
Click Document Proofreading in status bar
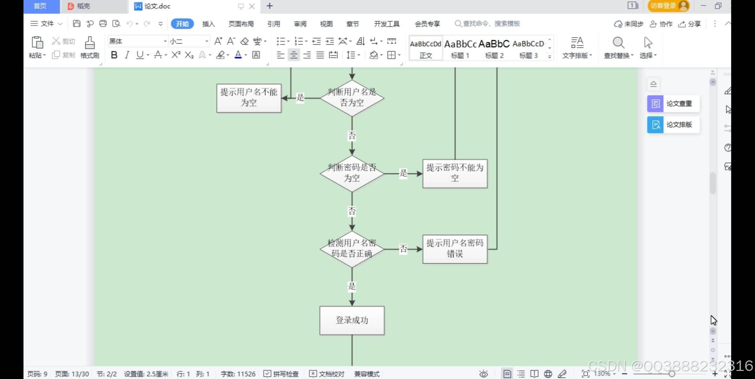pos(327,374)
